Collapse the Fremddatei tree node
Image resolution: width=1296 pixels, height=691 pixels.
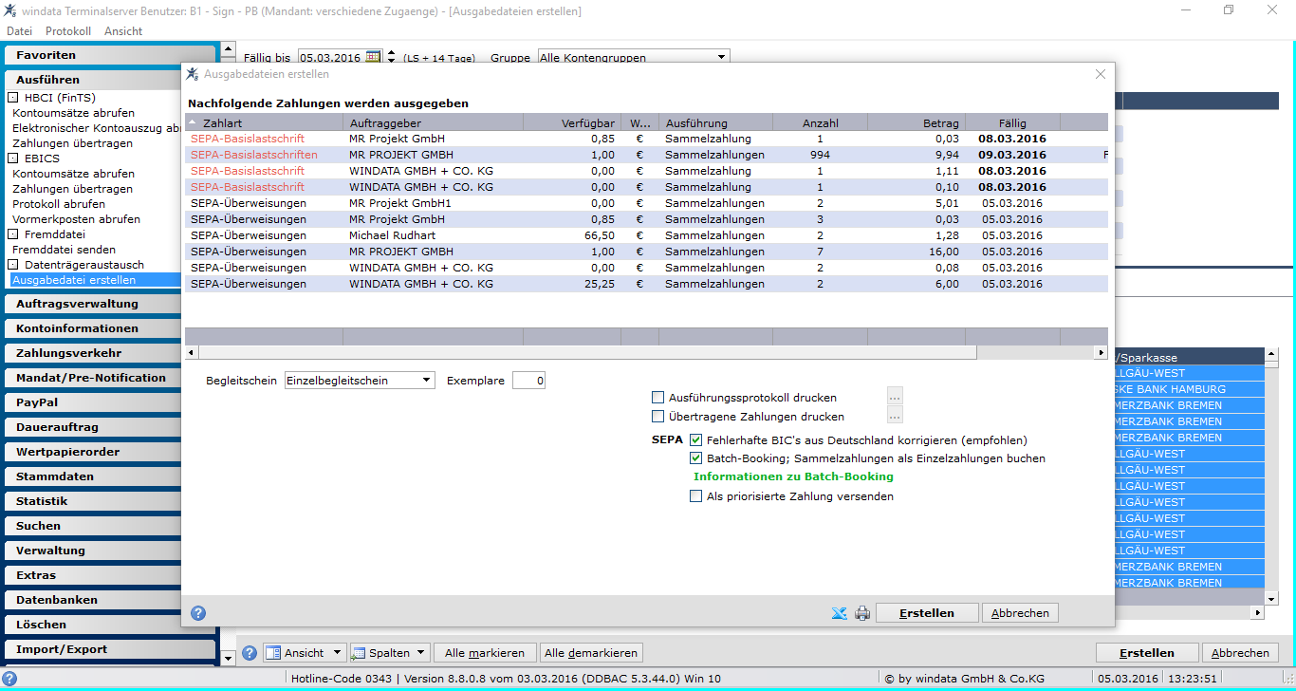click(14, 234)
